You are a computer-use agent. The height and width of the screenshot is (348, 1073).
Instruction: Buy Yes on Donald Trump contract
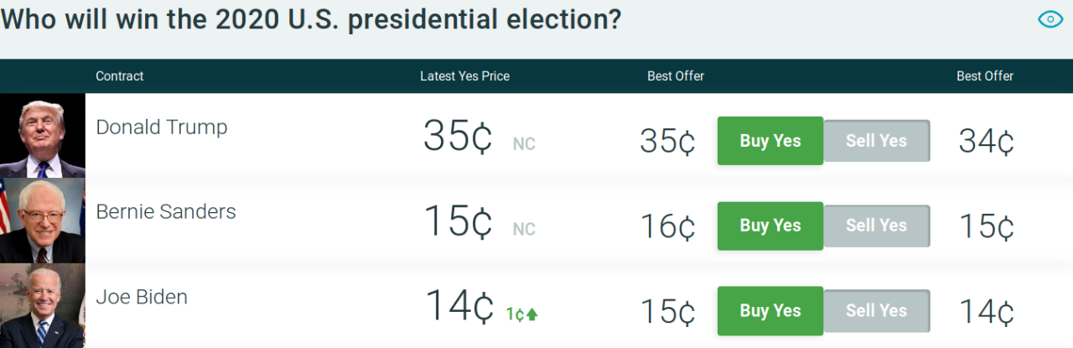tap(770, 141)
